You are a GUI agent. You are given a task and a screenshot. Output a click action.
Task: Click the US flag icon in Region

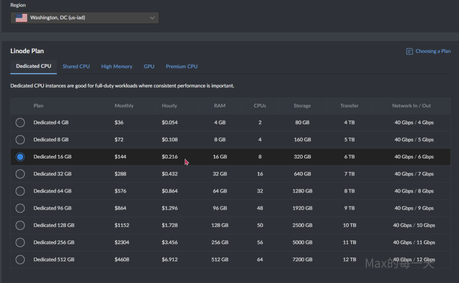[x=21, y=18]
